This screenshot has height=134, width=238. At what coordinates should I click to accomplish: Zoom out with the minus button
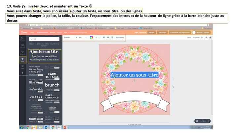coord(201,121)
